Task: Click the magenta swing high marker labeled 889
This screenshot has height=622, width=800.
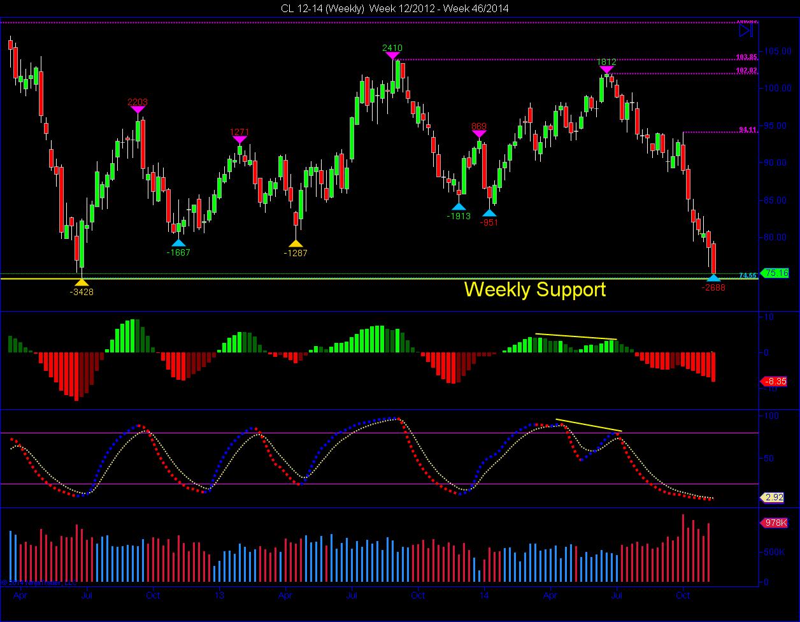Action: point(480,134)
